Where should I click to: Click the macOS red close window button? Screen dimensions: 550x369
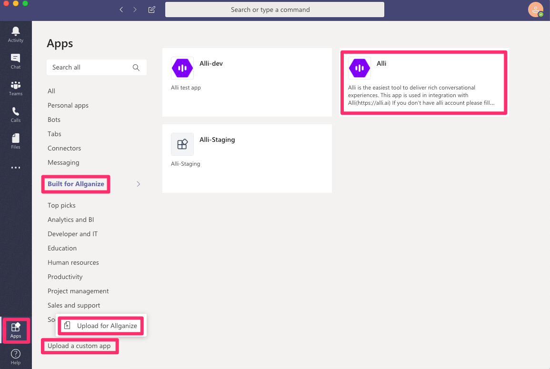pyautogui.click(x=6, y=3)
